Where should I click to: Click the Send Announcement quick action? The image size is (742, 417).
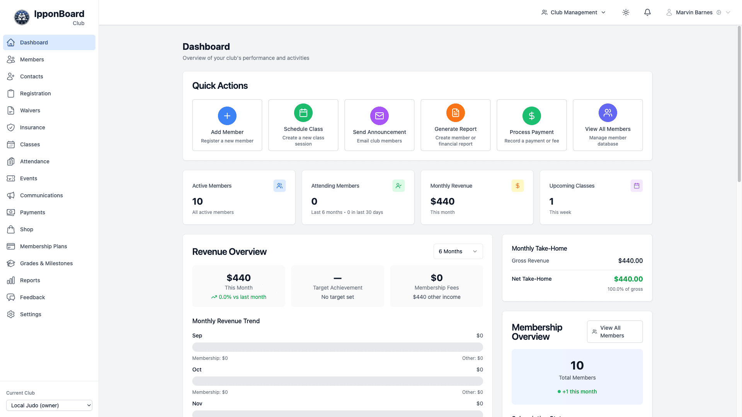379,125
